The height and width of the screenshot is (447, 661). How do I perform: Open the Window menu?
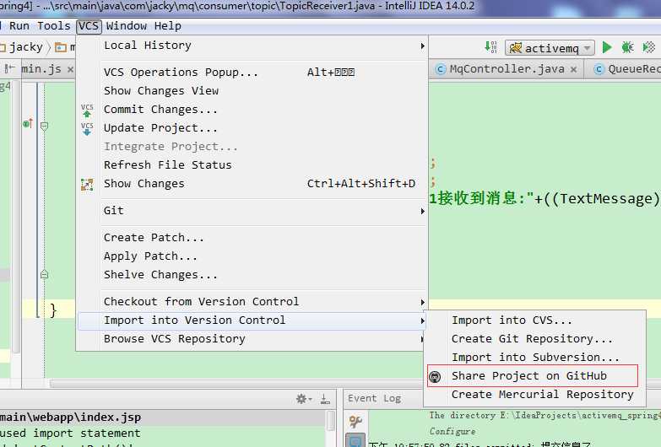click(126, 26)
